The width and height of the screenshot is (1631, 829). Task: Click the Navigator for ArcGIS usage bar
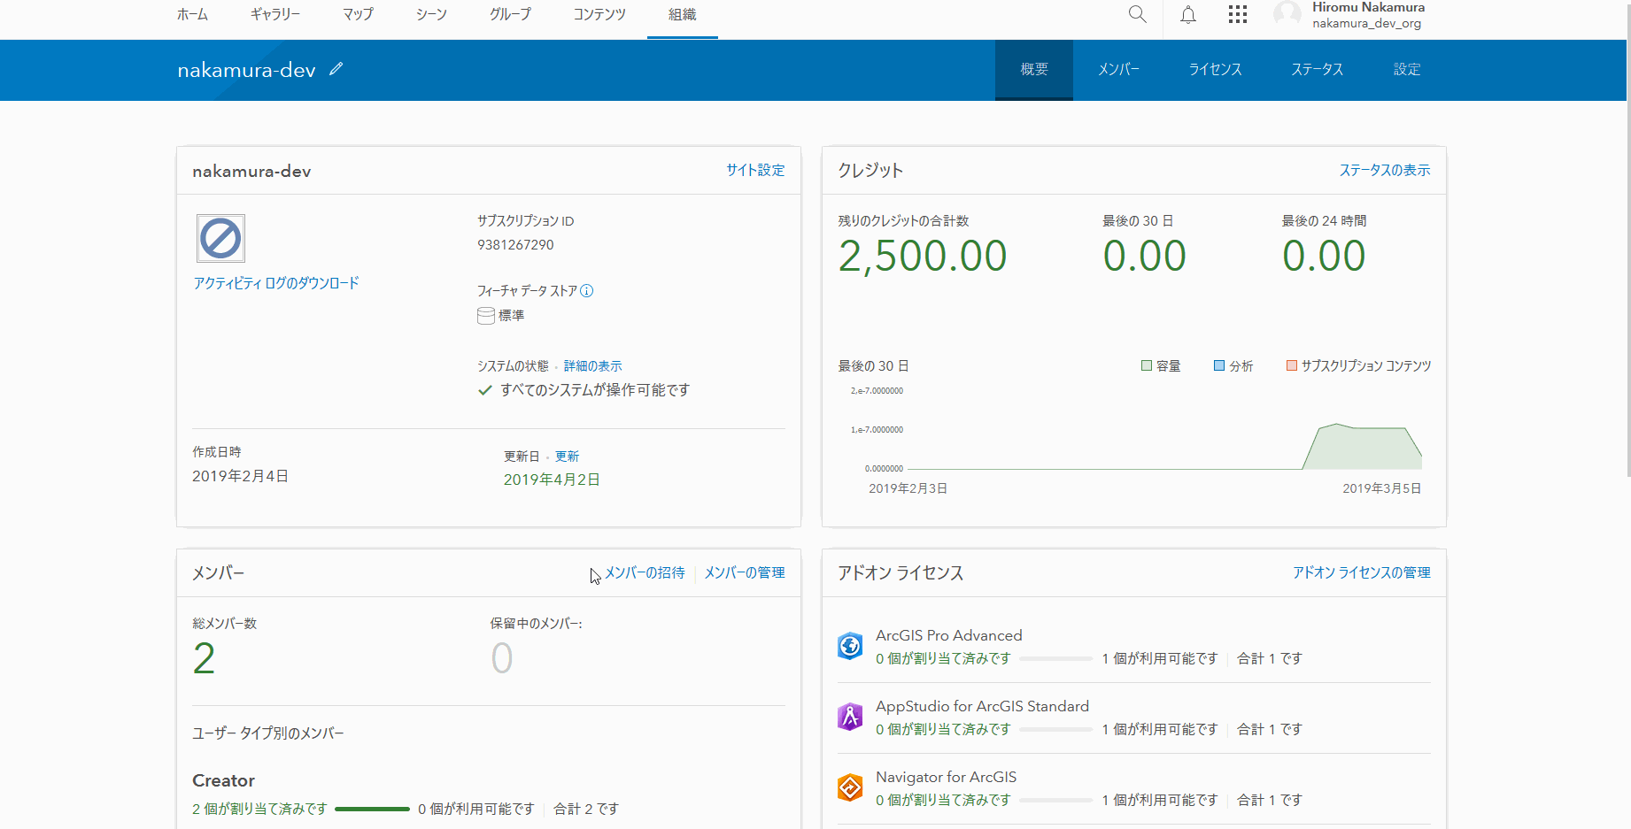coord(1056,800)
